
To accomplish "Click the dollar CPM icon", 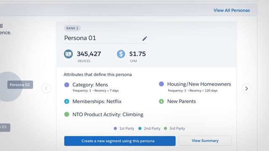I will tap(121, 54).
